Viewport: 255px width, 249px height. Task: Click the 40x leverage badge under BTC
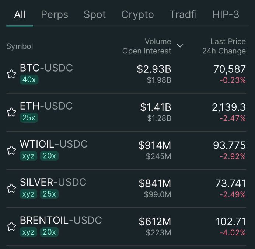point(29,79)
